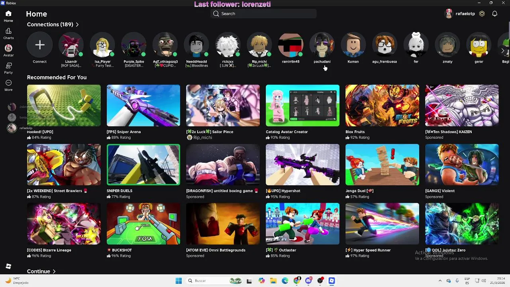Open the Connections (189) heading link

[50, 24]
